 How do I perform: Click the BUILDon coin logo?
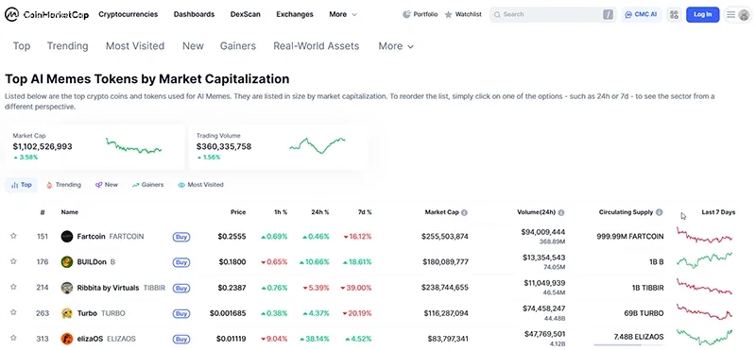(66, 262)
